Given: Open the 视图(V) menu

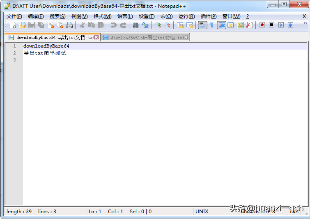Looking at the screenshot, I should 79,16.
